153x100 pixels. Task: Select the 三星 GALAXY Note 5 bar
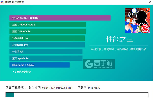tap(47, 25)
